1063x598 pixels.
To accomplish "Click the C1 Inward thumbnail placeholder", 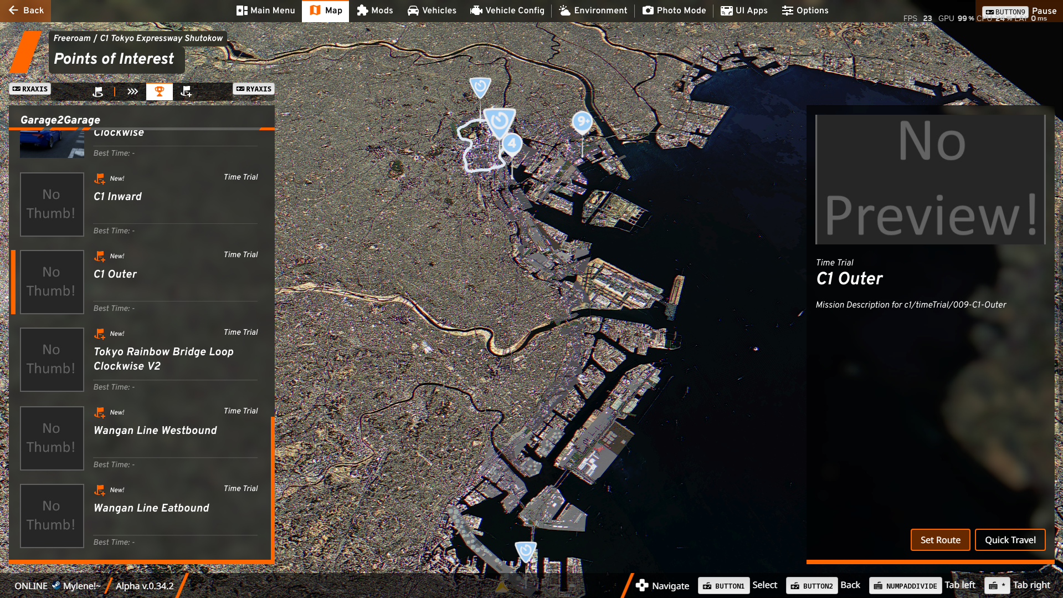I will pos(52,205).
